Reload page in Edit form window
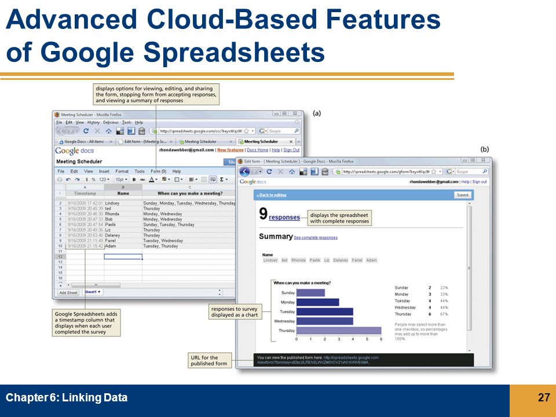Screen dimensions: 556x417 [269, 171]
